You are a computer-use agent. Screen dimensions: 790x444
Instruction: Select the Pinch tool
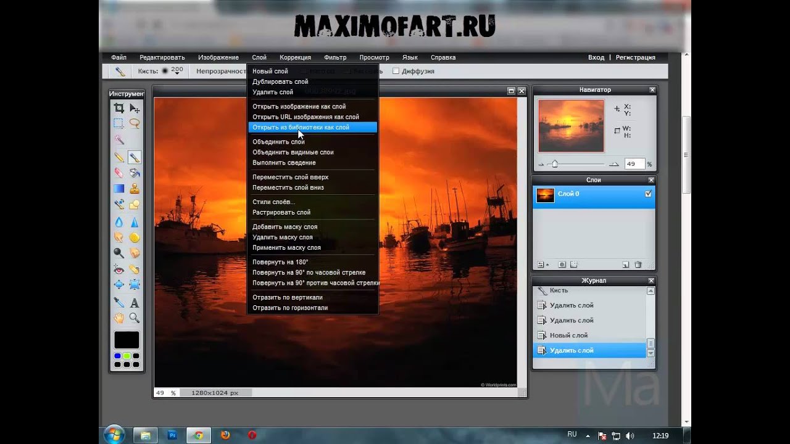(135, 284)
